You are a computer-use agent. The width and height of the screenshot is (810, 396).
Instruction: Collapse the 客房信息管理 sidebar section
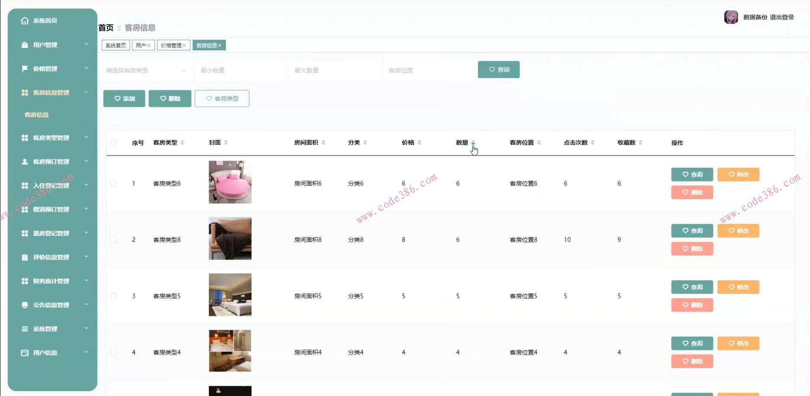pyautogui.click(x=86, y=92)
